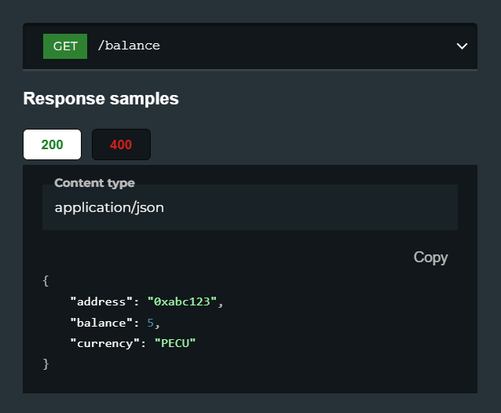Click the balance value 5
Screen dimensions: 501x413
click(151, 323)
